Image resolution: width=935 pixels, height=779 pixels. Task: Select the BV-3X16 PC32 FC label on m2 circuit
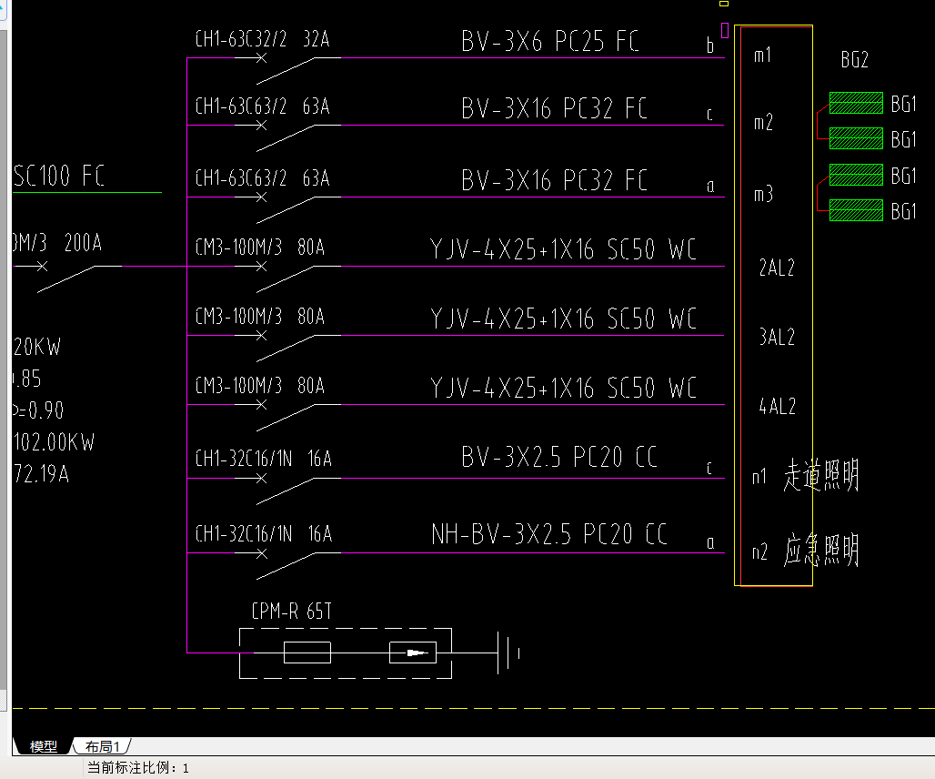pyautogui.click(x=554, y=108)
